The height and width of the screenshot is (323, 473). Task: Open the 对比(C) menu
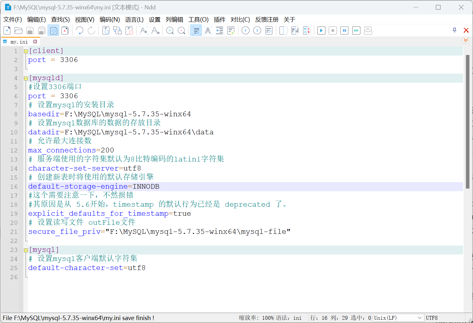[240, 20]
